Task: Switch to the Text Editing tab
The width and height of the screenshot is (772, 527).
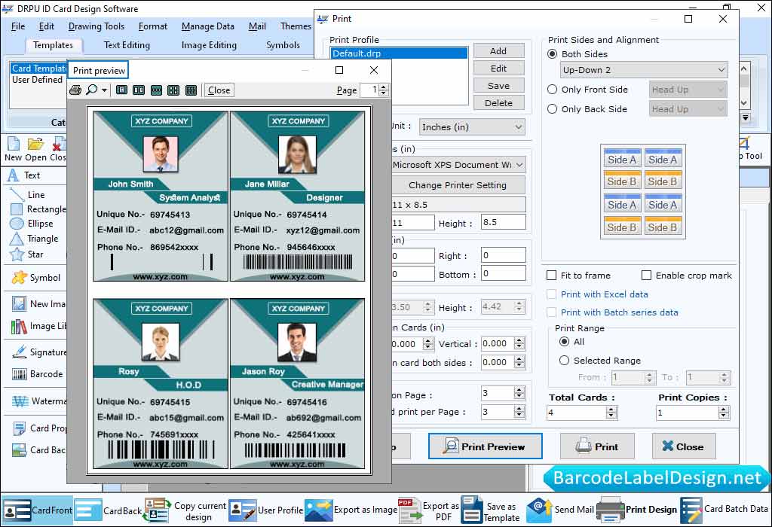Action: coord(127,45)
